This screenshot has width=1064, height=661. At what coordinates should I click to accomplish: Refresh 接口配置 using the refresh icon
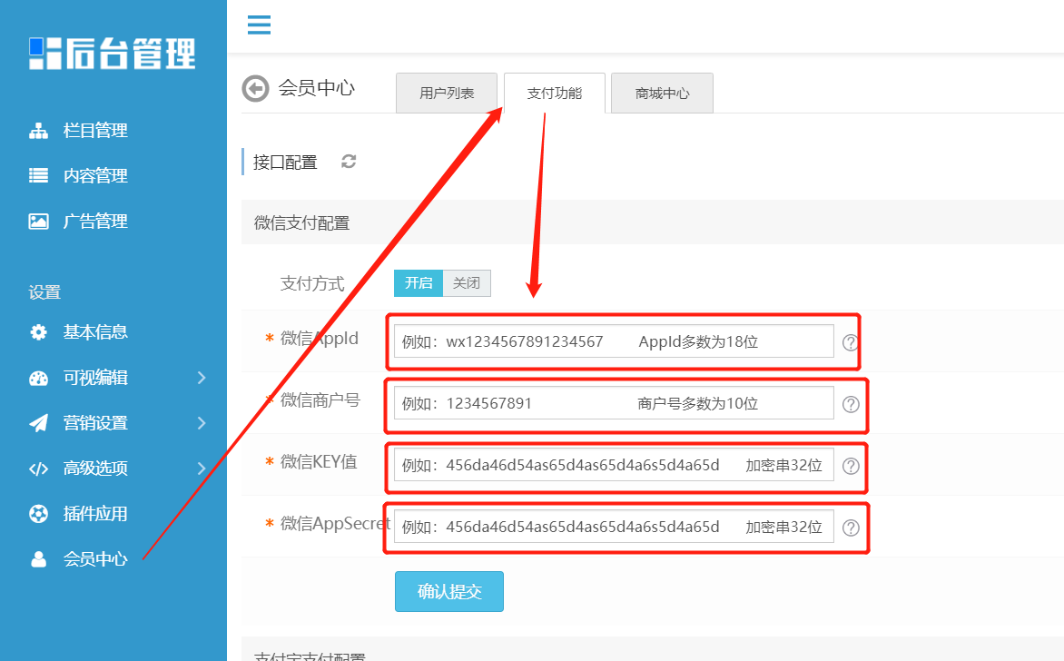[348, 161]
